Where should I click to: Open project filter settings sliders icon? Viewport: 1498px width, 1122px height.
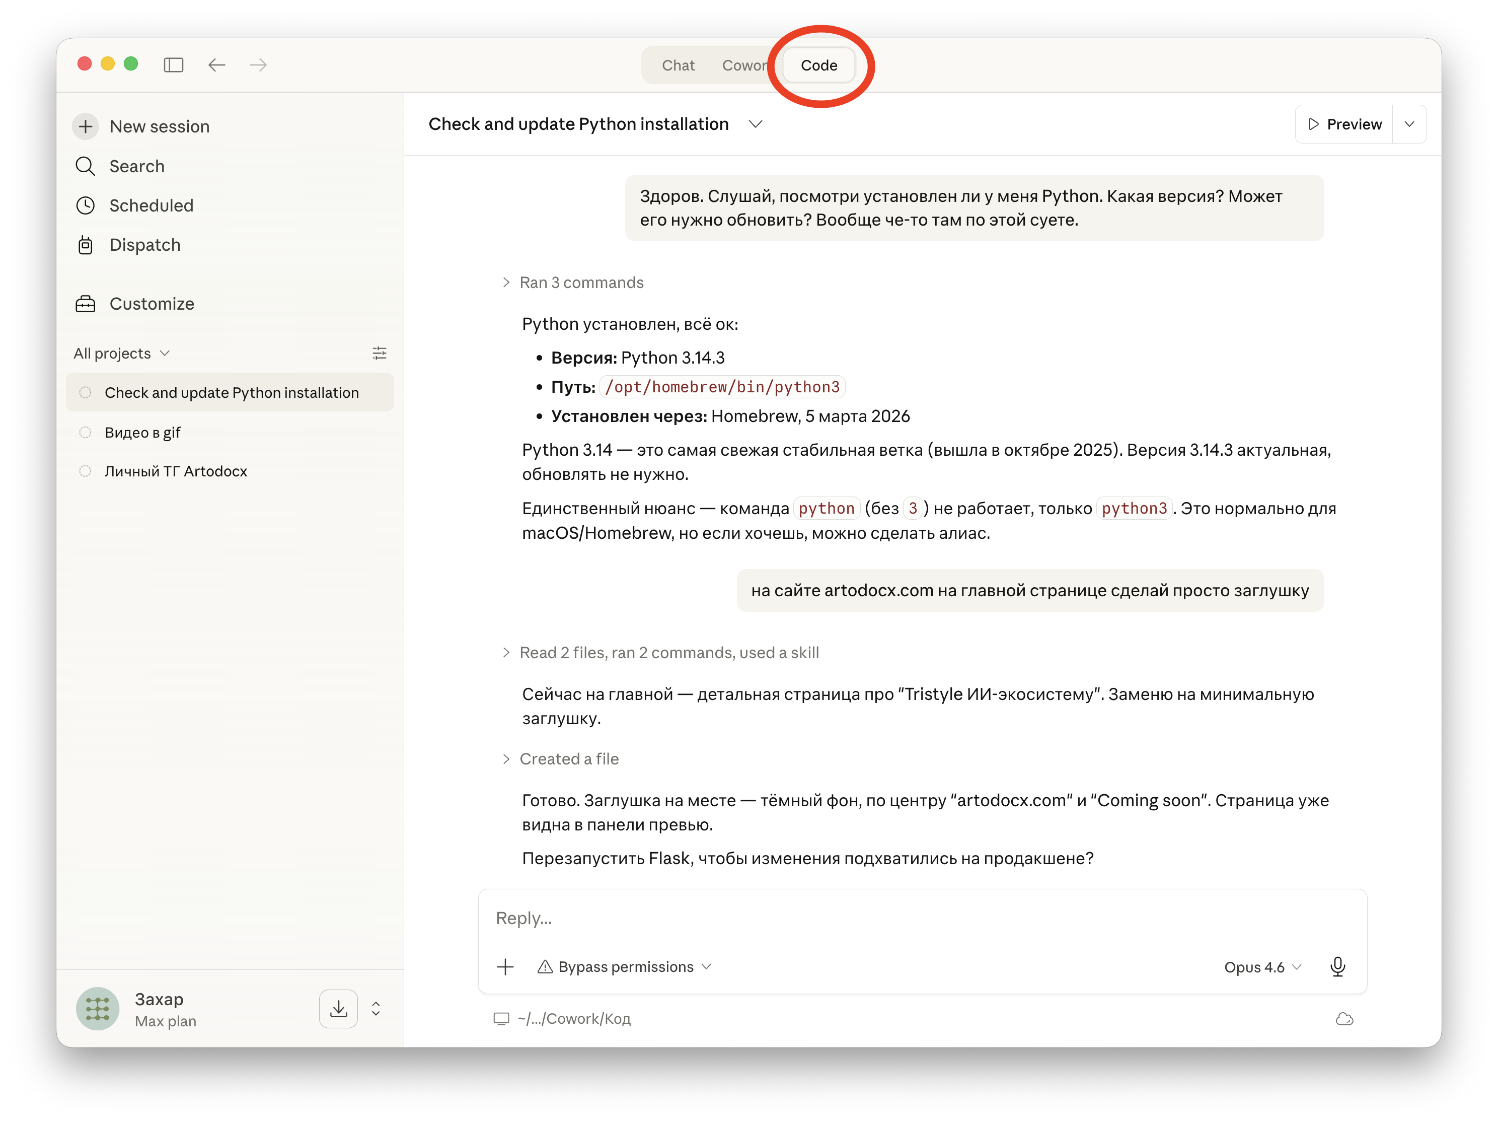pyautogui.click(x=379, y=353)
